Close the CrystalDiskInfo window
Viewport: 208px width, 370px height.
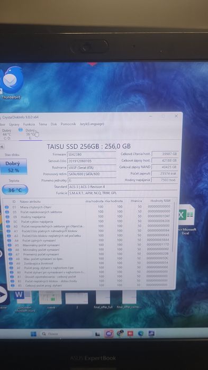(x=176, y=116)
